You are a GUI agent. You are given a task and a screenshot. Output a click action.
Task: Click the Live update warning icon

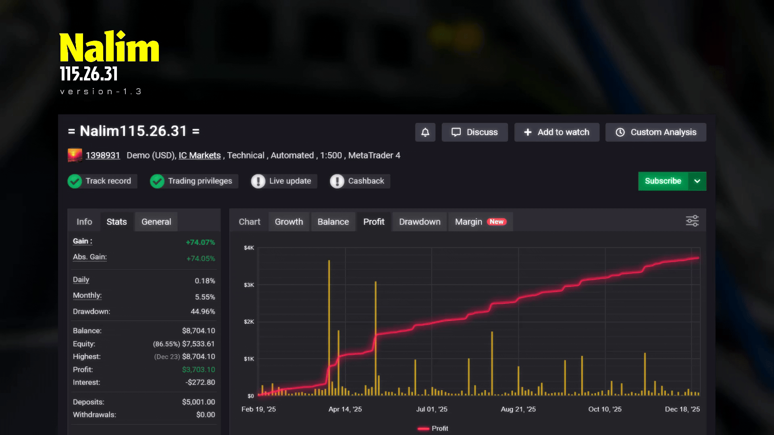[x=258, y=181]
